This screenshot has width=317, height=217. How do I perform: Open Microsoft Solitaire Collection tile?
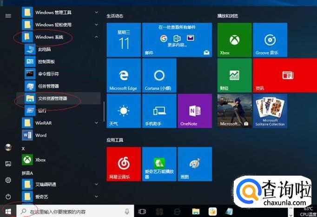click(x=270, y=111)
